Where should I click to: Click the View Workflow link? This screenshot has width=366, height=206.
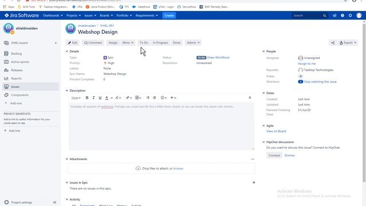point(218,57)
